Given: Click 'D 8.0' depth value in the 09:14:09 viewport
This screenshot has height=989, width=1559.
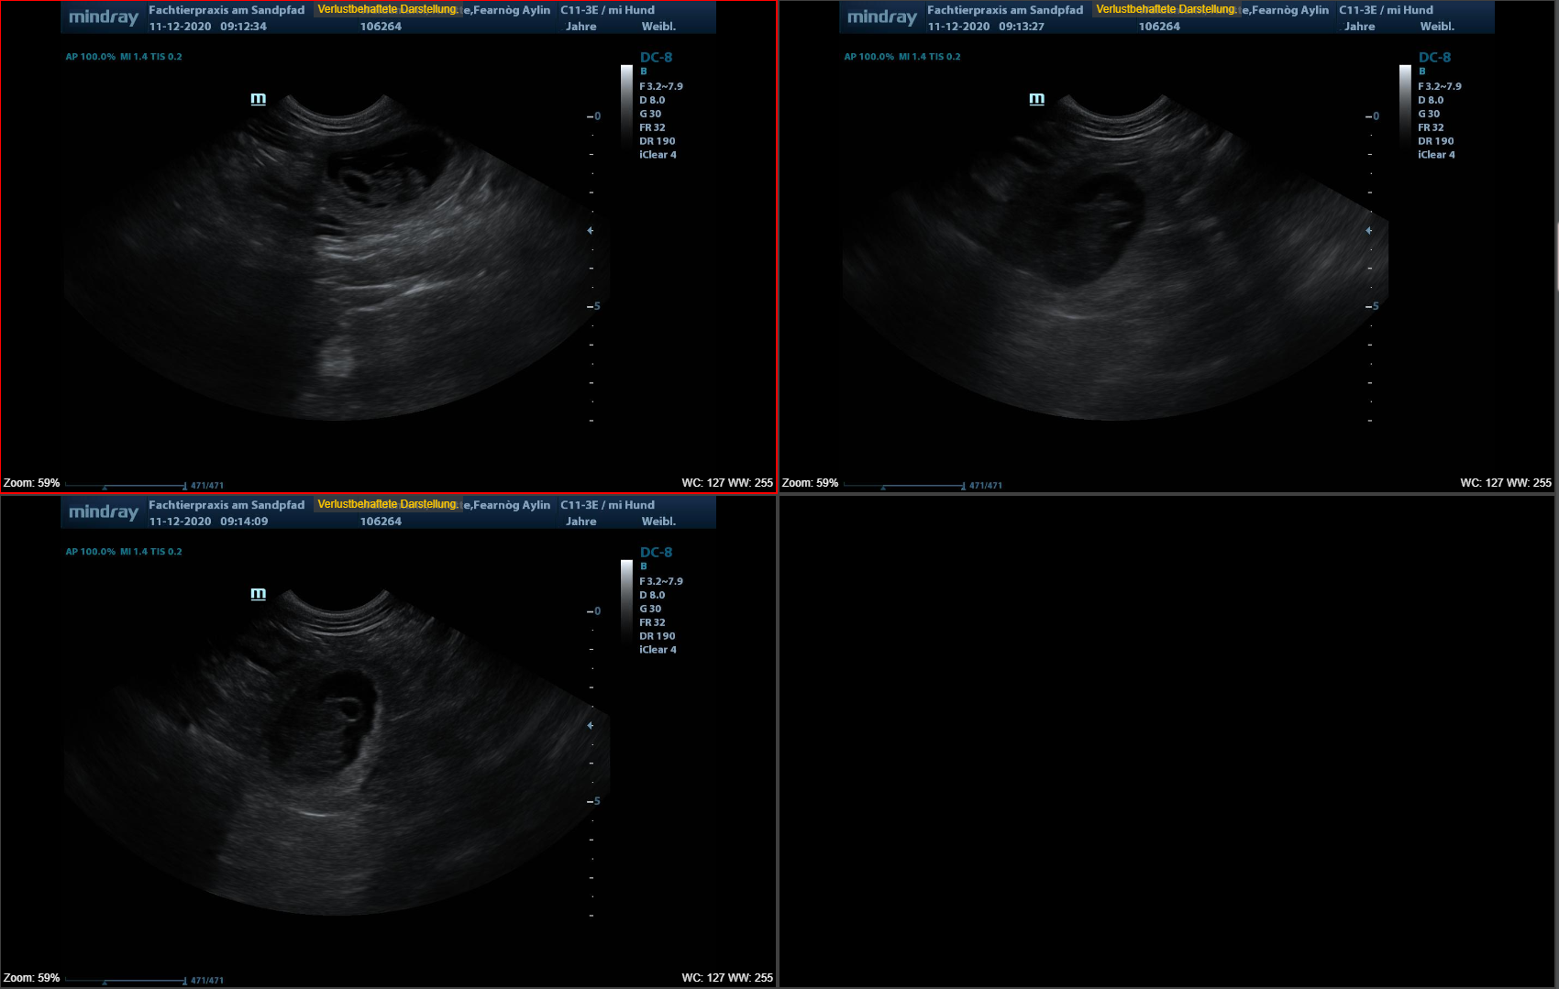Looking at the screenshot, I should 652,595.
